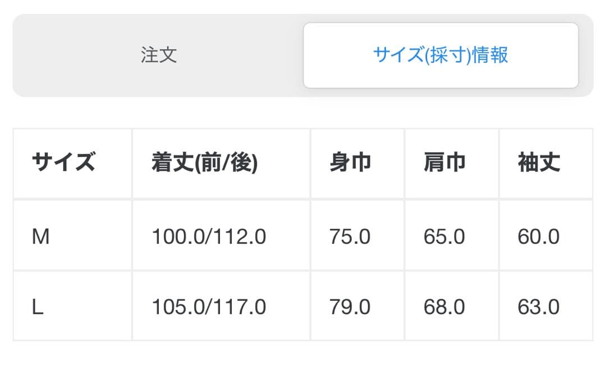Select the 105.0/117.0 length cell

click(x=209, y=307)
